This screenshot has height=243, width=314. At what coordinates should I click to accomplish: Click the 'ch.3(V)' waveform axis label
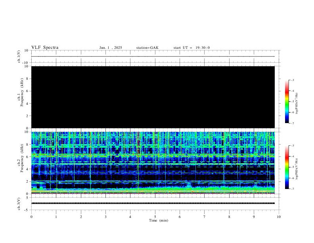point(19,204)
